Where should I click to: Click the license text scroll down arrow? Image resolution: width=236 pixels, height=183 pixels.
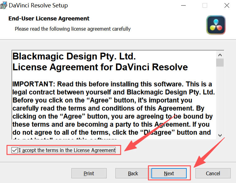pos(220,135)
